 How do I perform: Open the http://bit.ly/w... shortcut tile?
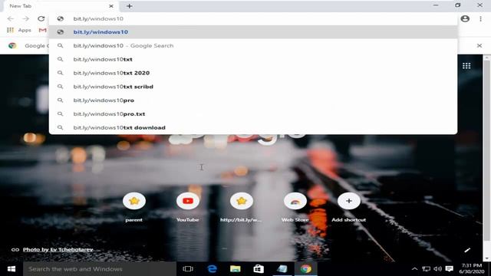pos(241,206)
